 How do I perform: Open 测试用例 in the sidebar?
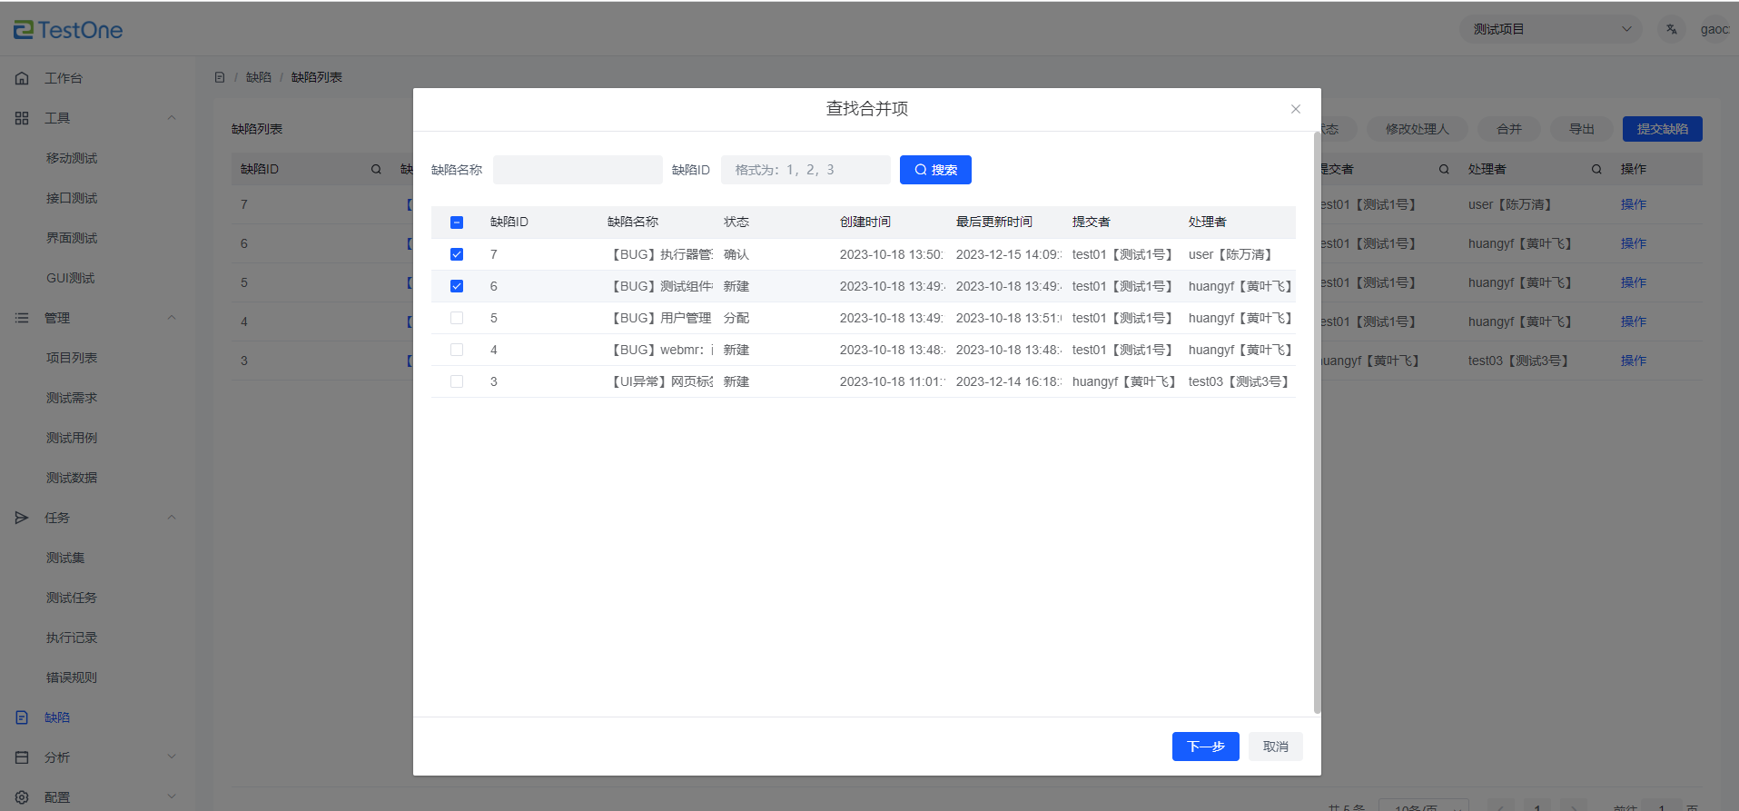[x=72, y=438]
